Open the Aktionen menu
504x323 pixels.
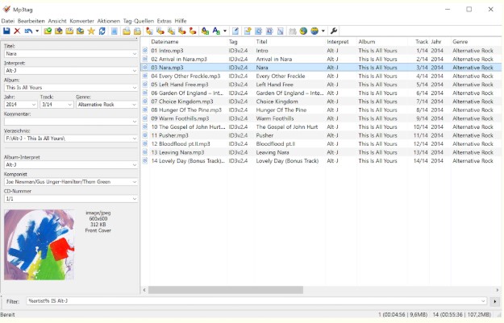click(108, 21)
